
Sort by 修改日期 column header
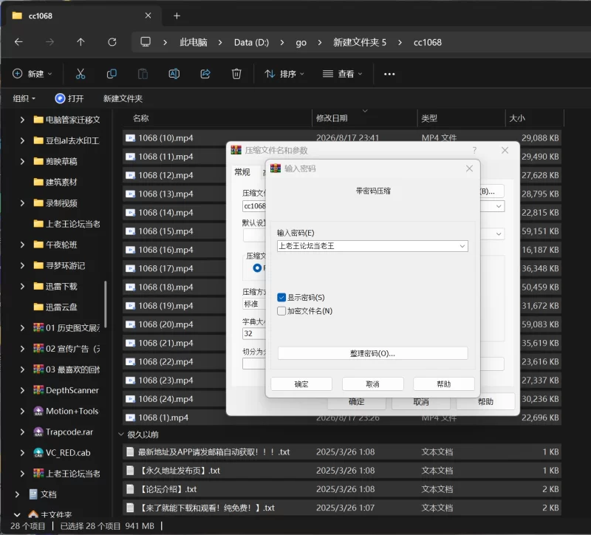(364, 118)
